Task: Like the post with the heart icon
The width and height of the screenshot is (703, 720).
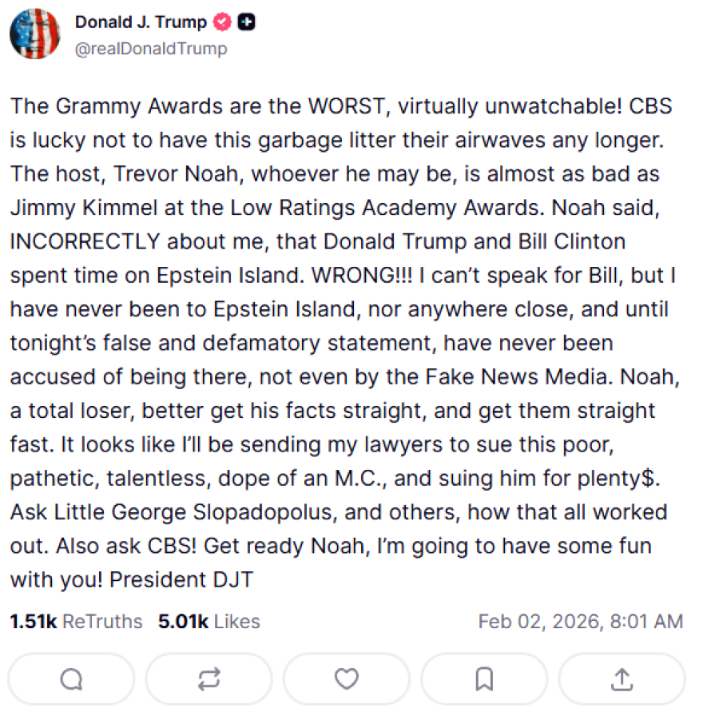Action: (x=346, y=679)
